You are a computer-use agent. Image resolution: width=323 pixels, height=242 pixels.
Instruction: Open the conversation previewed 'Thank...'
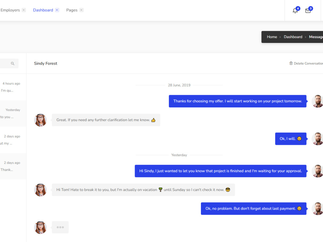pyautogui.click(x=13, y=166)
